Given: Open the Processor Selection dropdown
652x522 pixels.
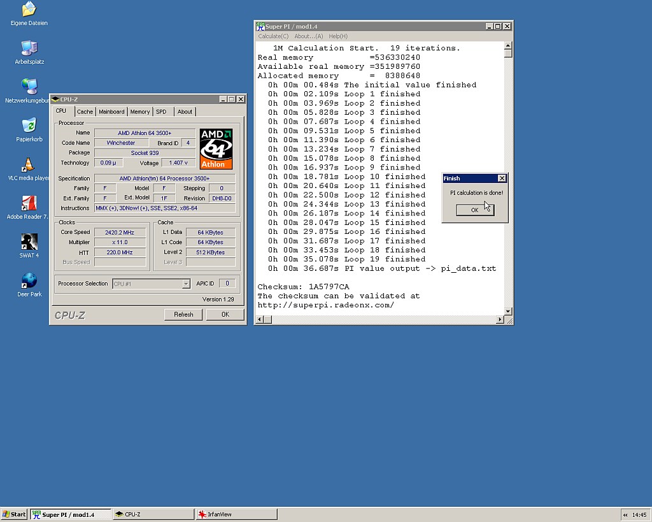Looking at the screenshot, I should click(x=186, y=284).
